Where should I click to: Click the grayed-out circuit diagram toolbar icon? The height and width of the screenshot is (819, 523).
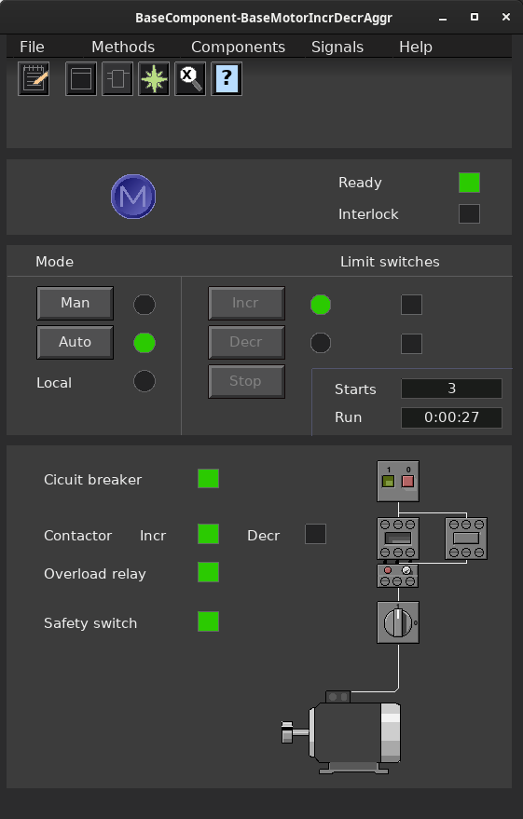tap(117, 79)
